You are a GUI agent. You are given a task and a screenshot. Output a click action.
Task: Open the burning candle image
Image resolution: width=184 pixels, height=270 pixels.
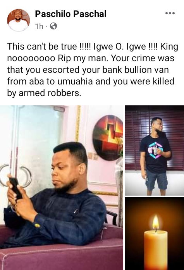tap(155, 234)
